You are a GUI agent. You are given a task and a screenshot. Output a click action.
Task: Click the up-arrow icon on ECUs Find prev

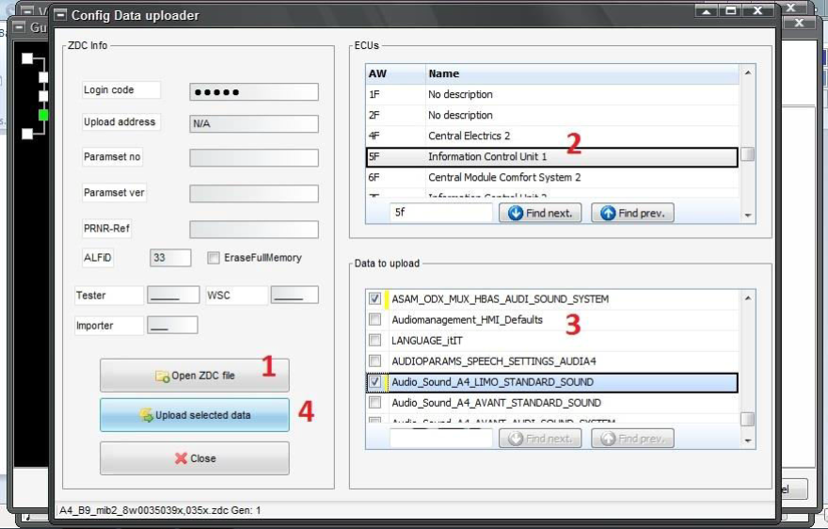point(608,213)
